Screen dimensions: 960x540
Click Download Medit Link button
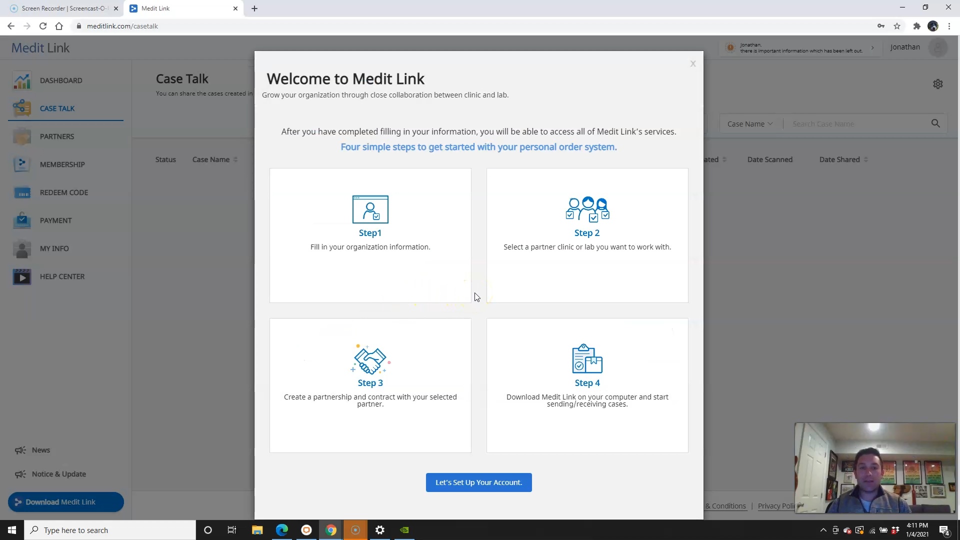[x=66, y=502]
